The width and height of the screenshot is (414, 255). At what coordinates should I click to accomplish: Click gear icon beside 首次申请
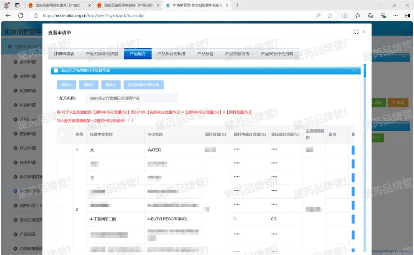[x=15, y=62]
